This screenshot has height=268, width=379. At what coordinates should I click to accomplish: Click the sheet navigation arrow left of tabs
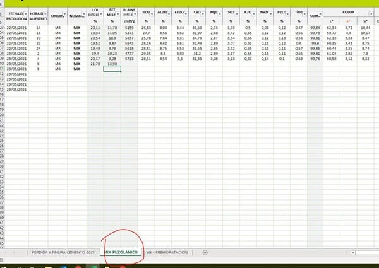(x=14, y=252)
